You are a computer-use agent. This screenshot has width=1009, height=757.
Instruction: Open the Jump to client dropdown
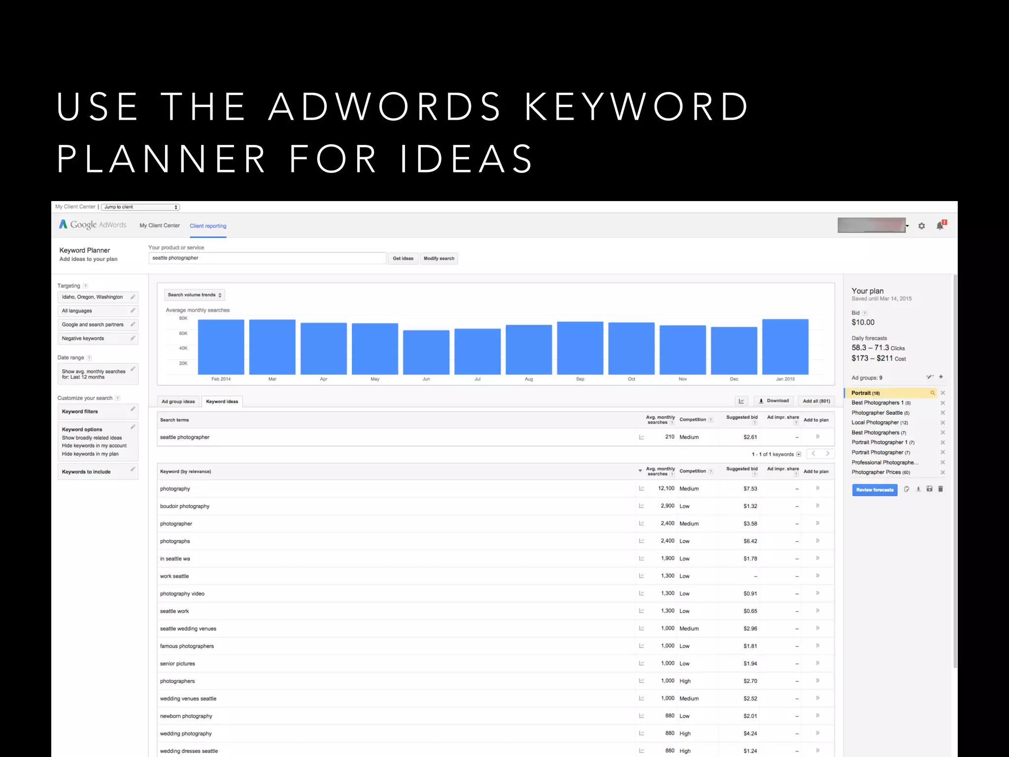click(140, 207)
